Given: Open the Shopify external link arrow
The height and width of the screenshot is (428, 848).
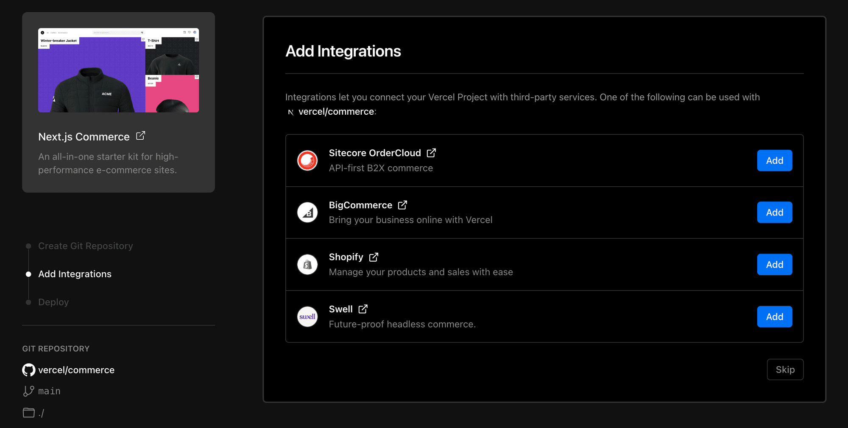Looking at the screenshot, I should pyautogui.click(x=374, y=257).
